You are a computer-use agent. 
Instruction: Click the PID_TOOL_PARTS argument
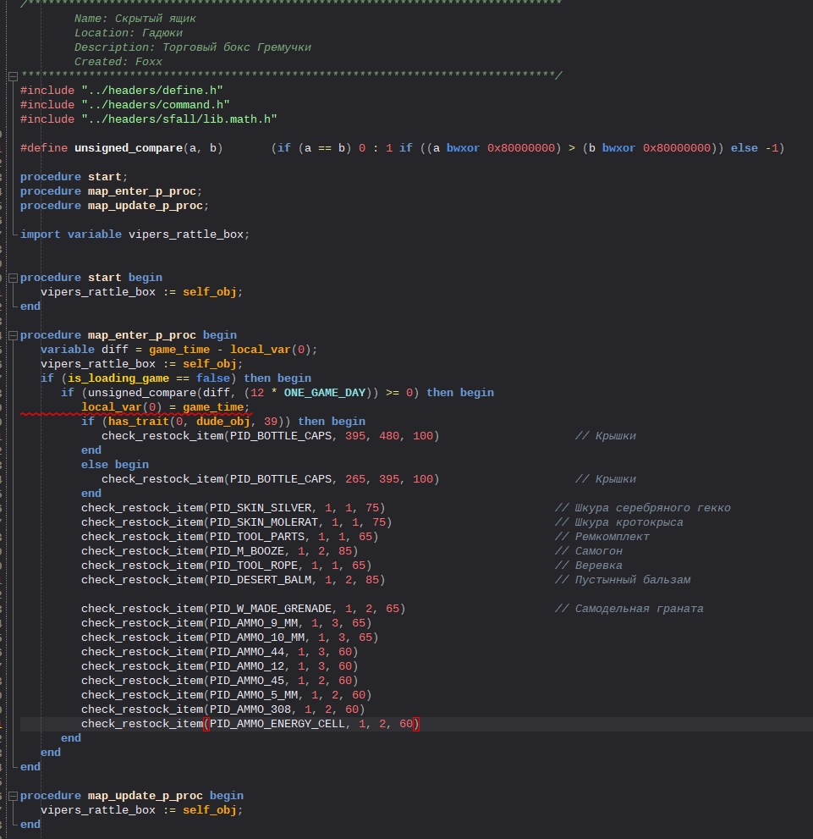tap(257, 538)
